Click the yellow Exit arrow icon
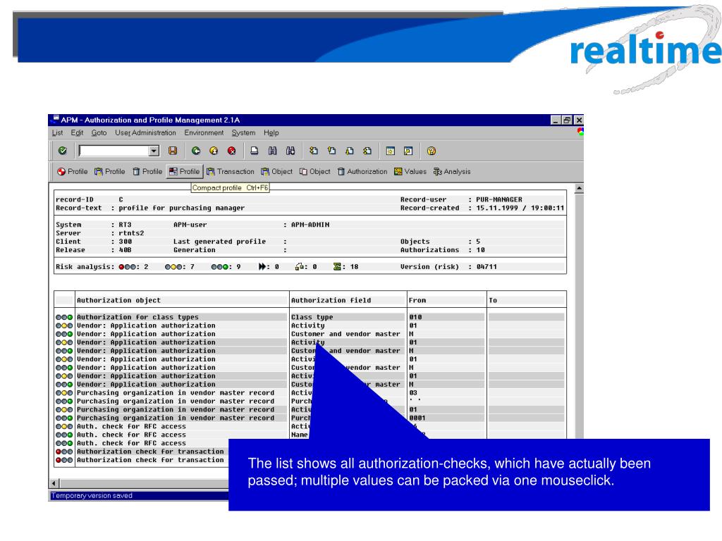The height and width of the screenshot is (541, 722). pyautogui.click(x=214, y=151)
